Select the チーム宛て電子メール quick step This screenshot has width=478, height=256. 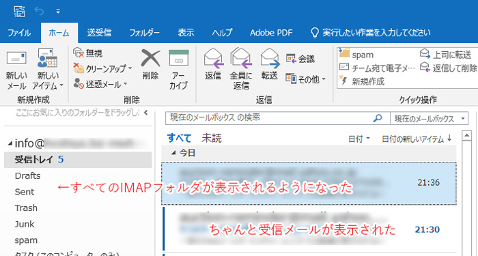(377, 68)
